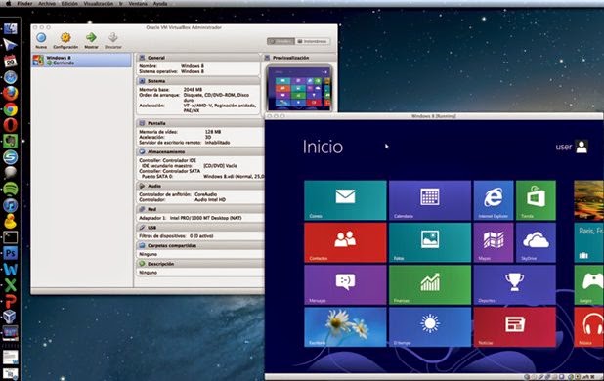The width and height of the screenshot is (604, 381).
Task: Open the Mensajes tile
Action: point(345,285)
